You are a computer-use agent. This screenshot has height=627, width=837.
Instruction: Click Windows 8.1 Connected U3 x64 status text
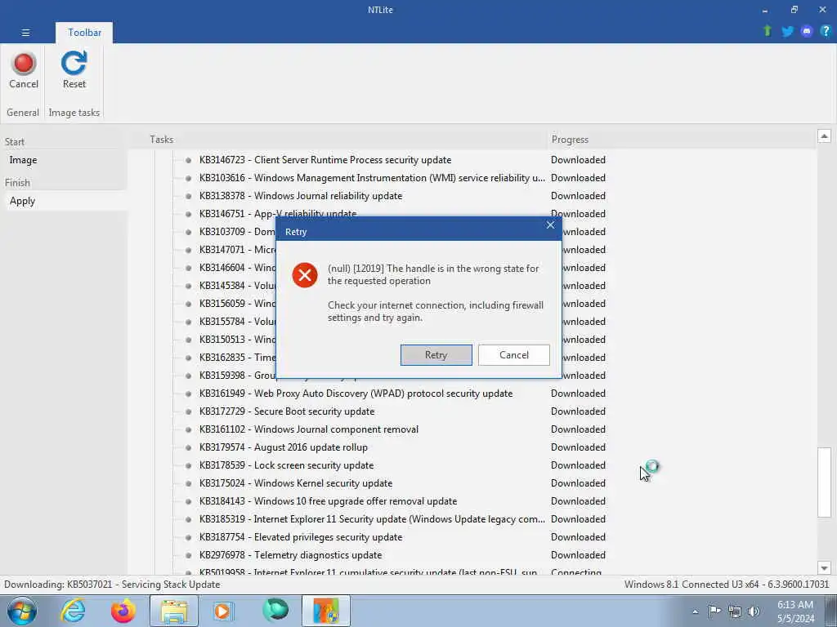(x=727, y=585)
